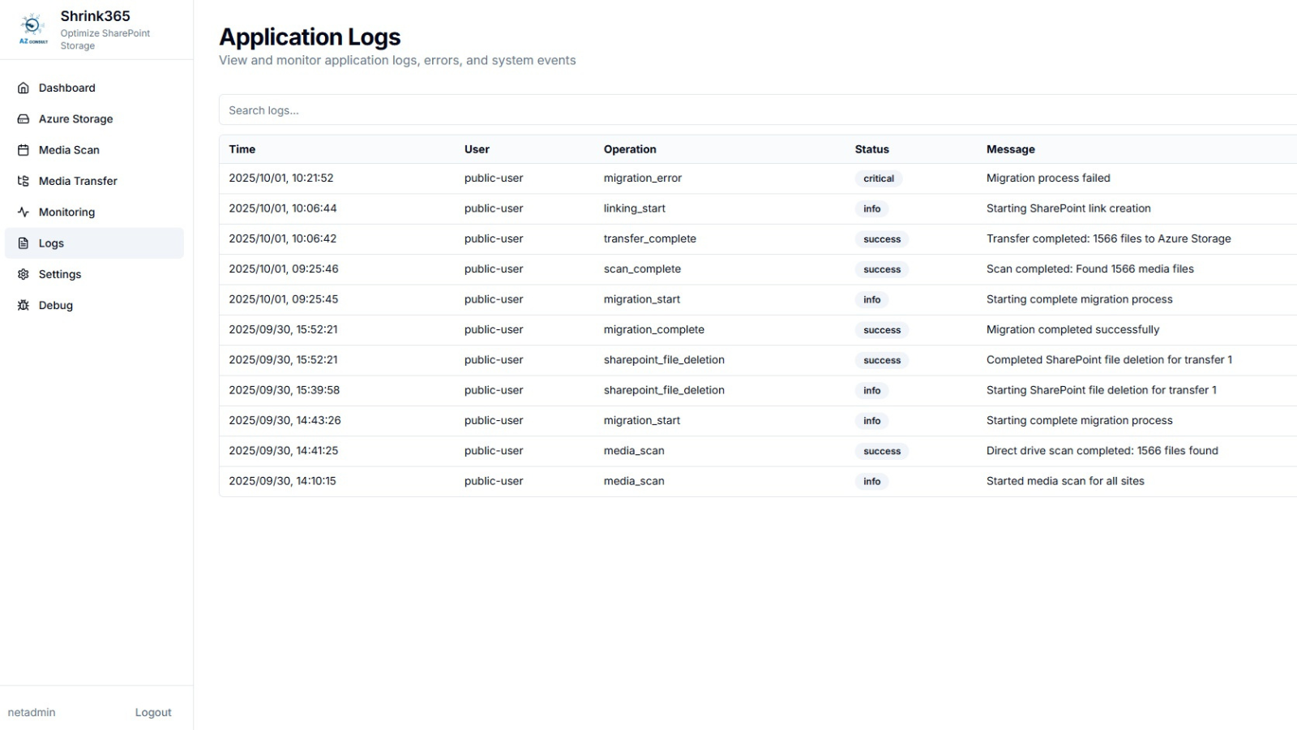Click the Message column header
This screenshot has height=730, width=1297.
(1010, 149)
